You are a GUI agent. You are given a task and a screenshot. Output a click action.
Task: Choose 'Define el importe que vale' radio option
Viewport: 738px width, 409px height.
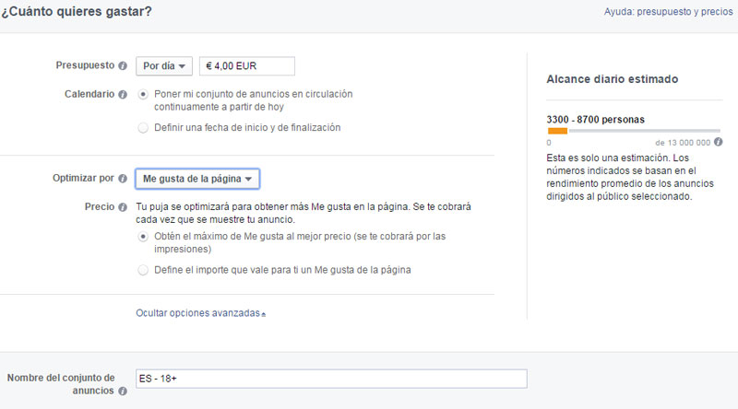coord(143,270)
